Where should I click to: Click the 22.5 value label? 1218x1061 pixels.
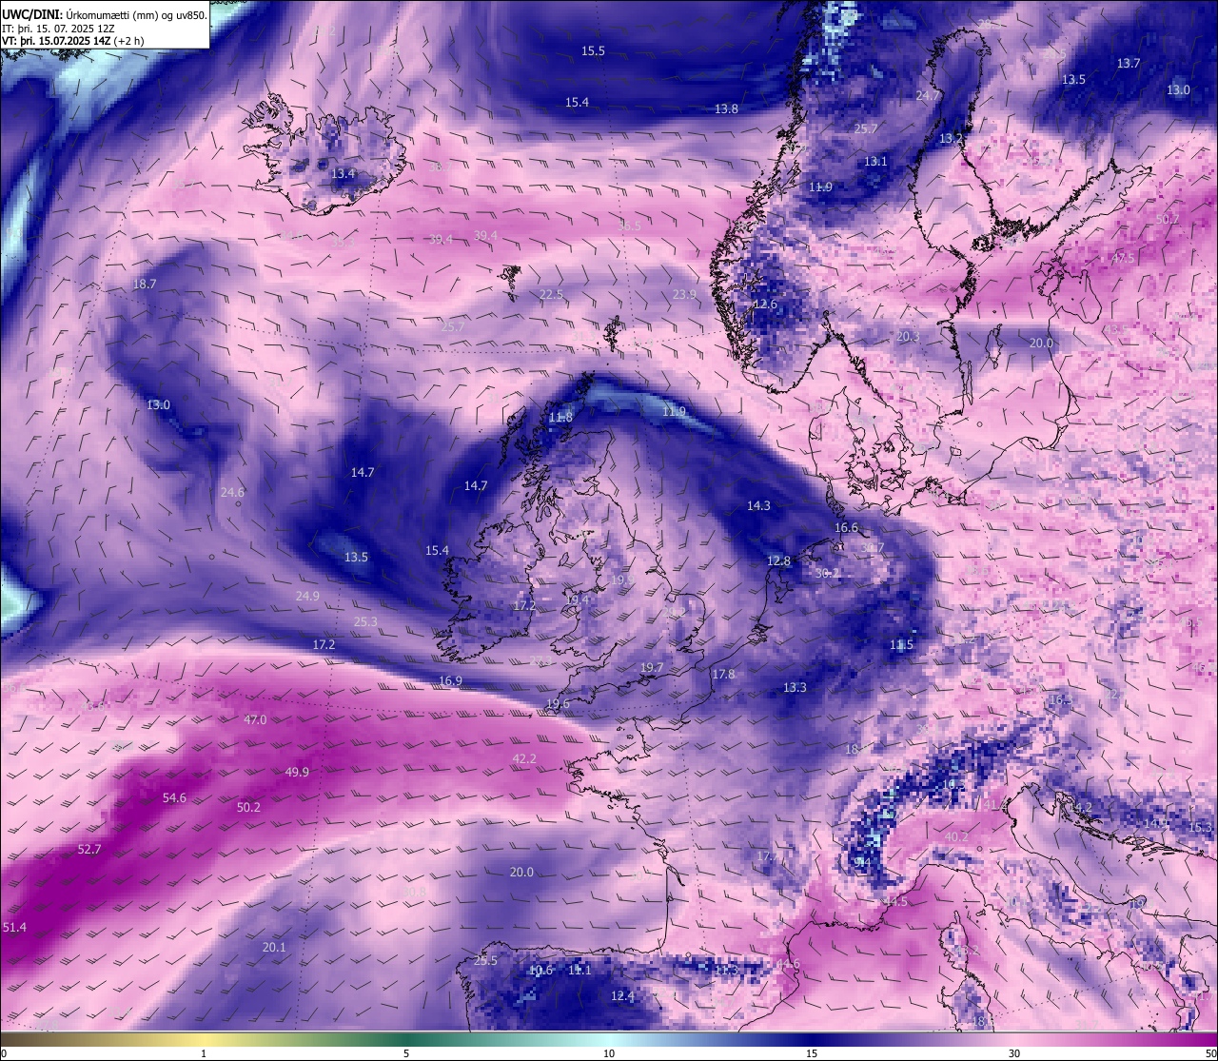551,295
